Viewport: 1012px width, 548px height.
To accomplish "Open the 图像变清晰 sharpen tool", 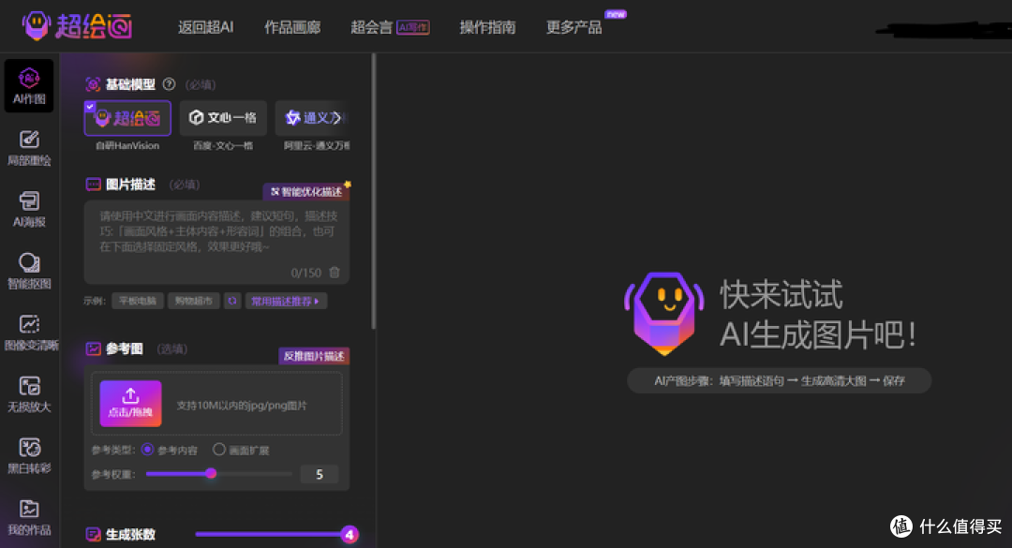I will click(x=30, y=333).
